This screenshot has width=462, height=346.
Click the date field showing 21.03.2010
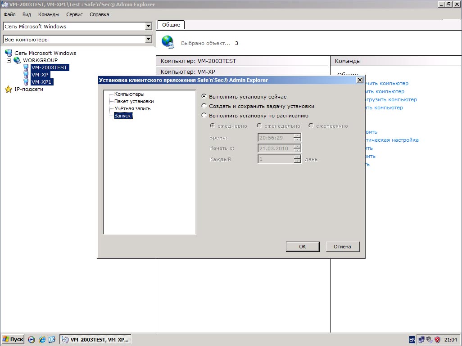[276, 148]
